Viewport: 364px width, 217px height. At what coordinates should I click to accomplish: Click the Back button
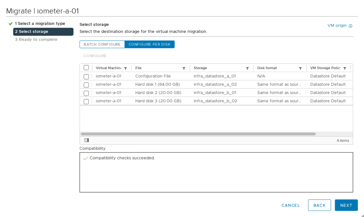click(x=319, y=205)
